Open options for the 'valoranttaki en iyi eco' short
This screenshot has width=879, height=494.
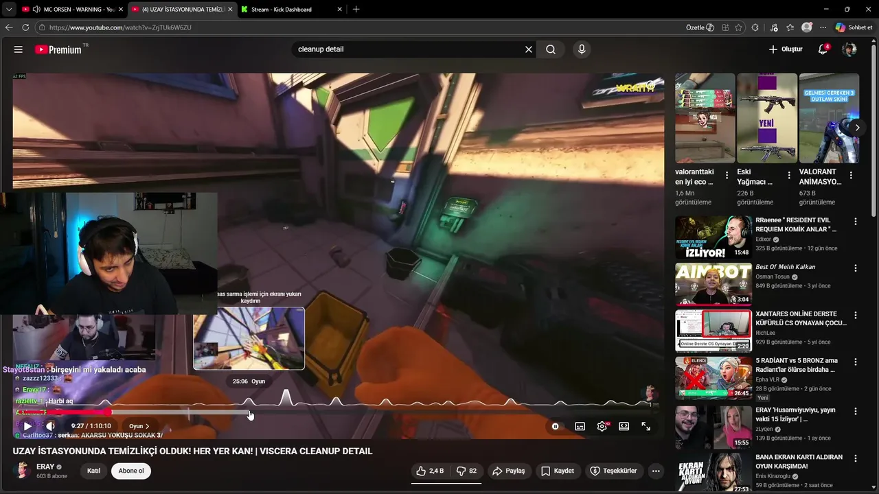[x=727, y=176]
